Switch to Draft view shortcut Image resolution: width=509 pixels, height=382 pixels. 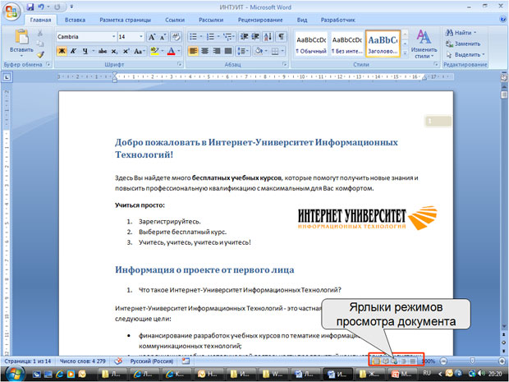[413, 361]
